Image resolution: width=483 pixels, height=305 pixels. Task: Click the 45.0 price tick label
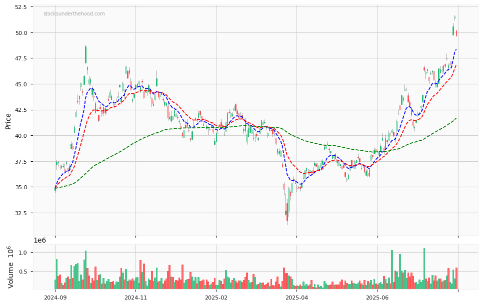[20, 84]
